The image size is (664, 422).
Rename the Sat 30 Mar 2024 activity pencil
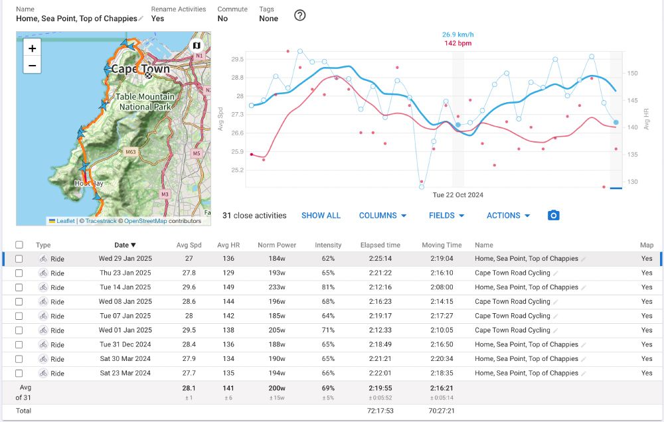(x=584, y=360)
